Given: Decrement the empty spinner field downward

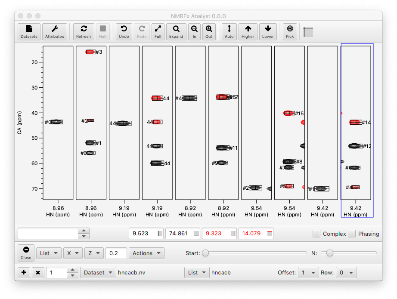Looking at the screenshot, I should [x=84, y=236].
